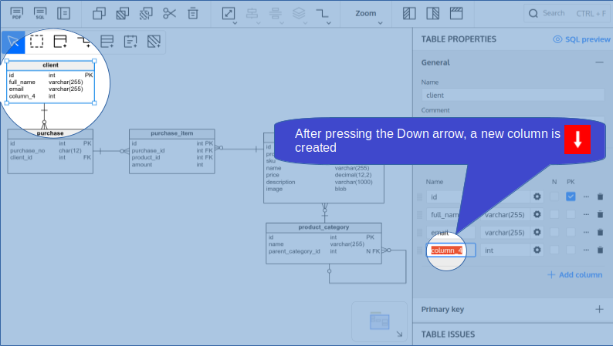
Task: Click the Add column link
Action: click(x=574, y=274)
